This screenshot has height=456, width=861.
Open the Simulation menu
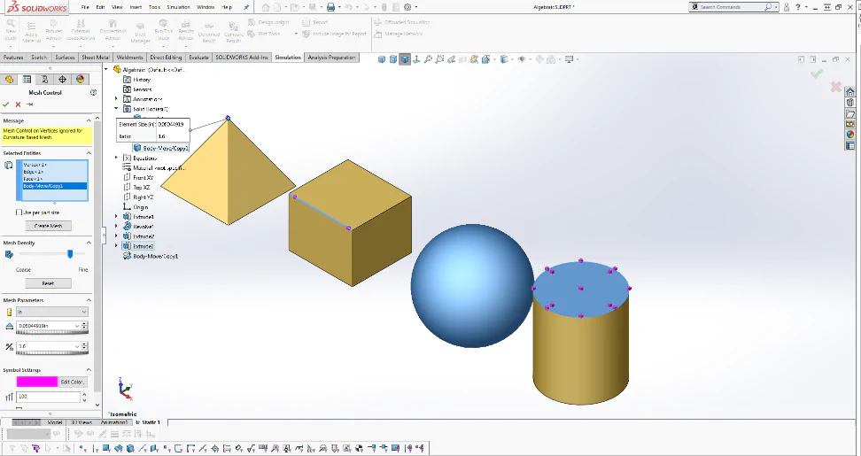point(178,7)
